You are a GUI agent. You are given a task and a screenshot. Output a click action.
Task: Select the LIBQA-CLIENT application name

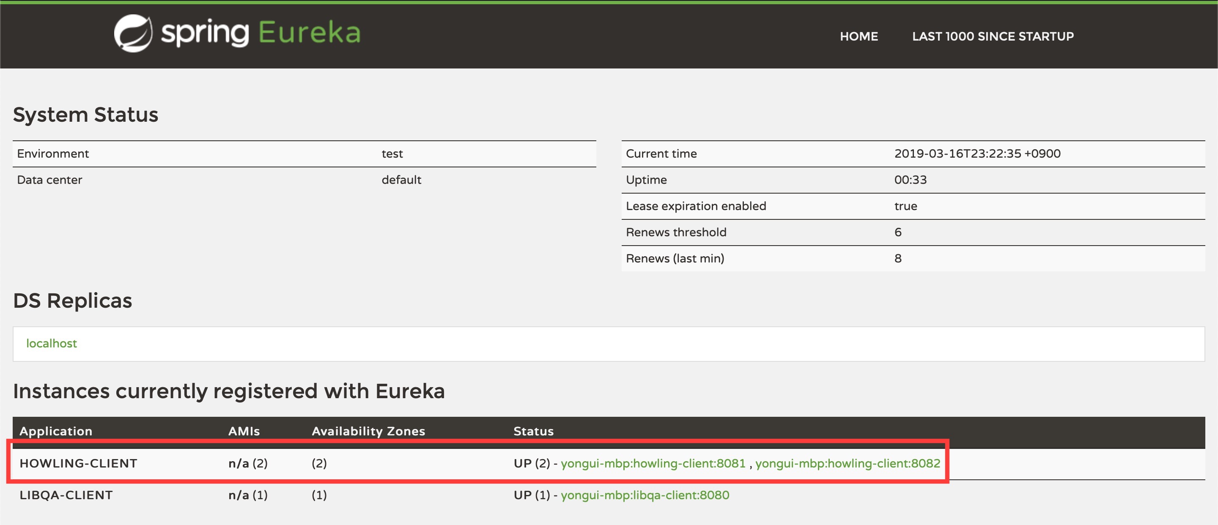[66, 495]
